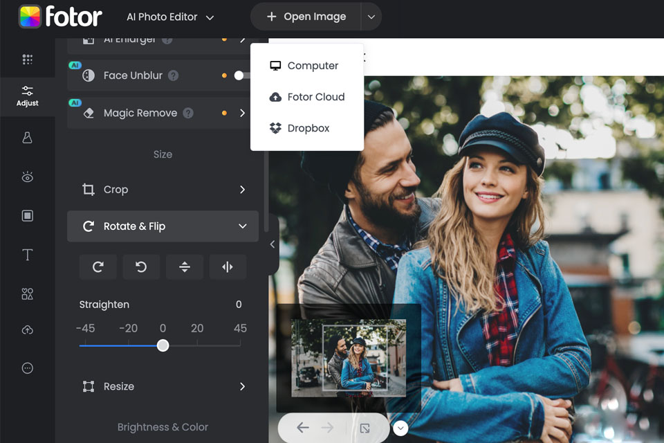Expand the Crop options
Viewport: 664px width, 443px height.
pyautogui.click(x=242, y=190)
